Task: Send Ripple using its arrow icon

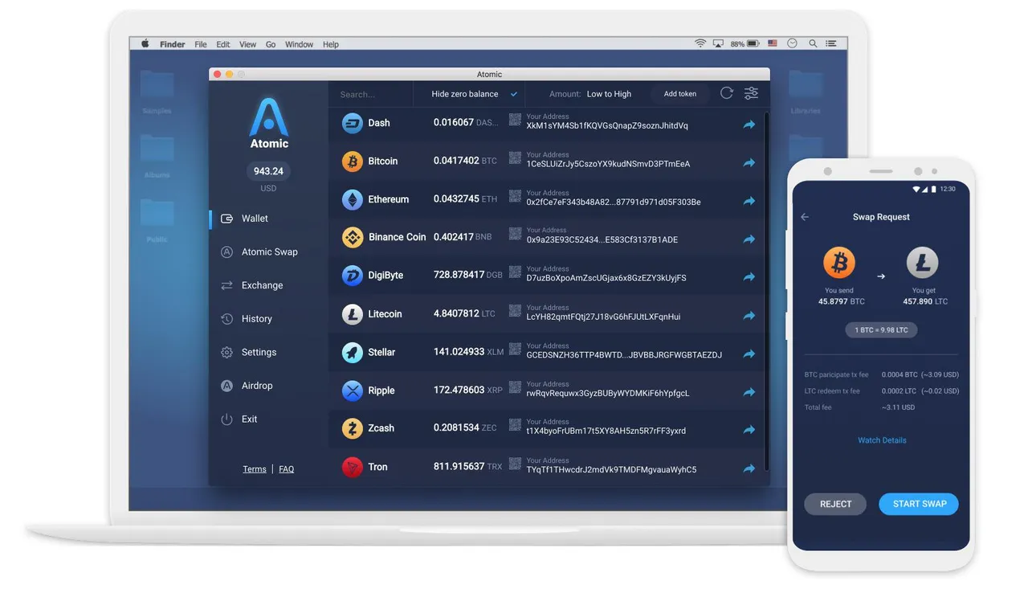Action: [749, 392]
